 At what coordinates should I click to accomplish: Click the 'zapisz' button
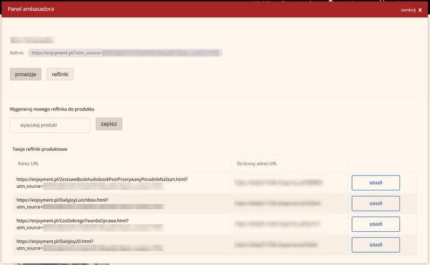(109, 124)
